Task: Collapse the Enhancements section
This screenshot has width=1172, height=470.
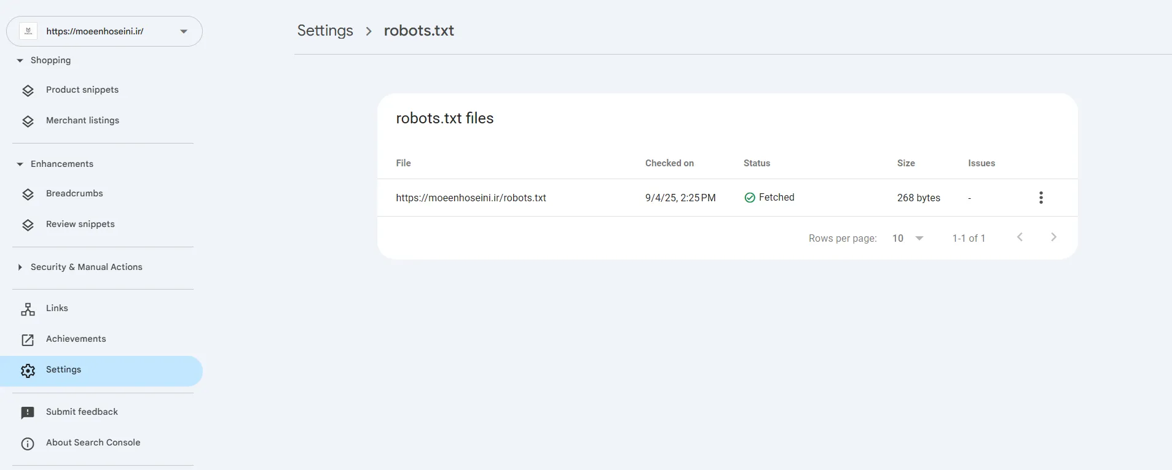Action: pos(20,164)
